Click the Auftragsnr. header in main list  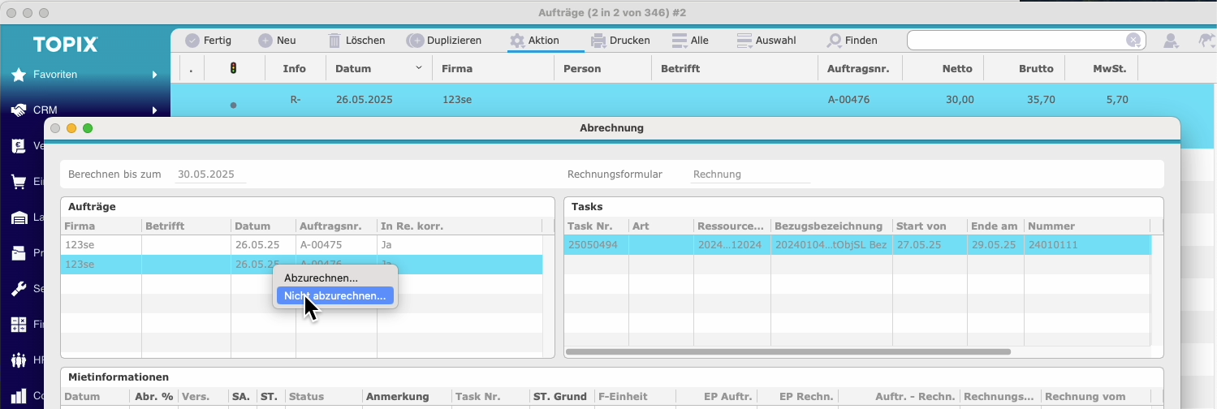[x=859, y=69]
